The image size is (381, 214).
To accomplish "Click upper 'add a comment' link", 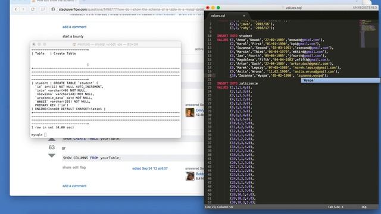I will pos(74,27).
